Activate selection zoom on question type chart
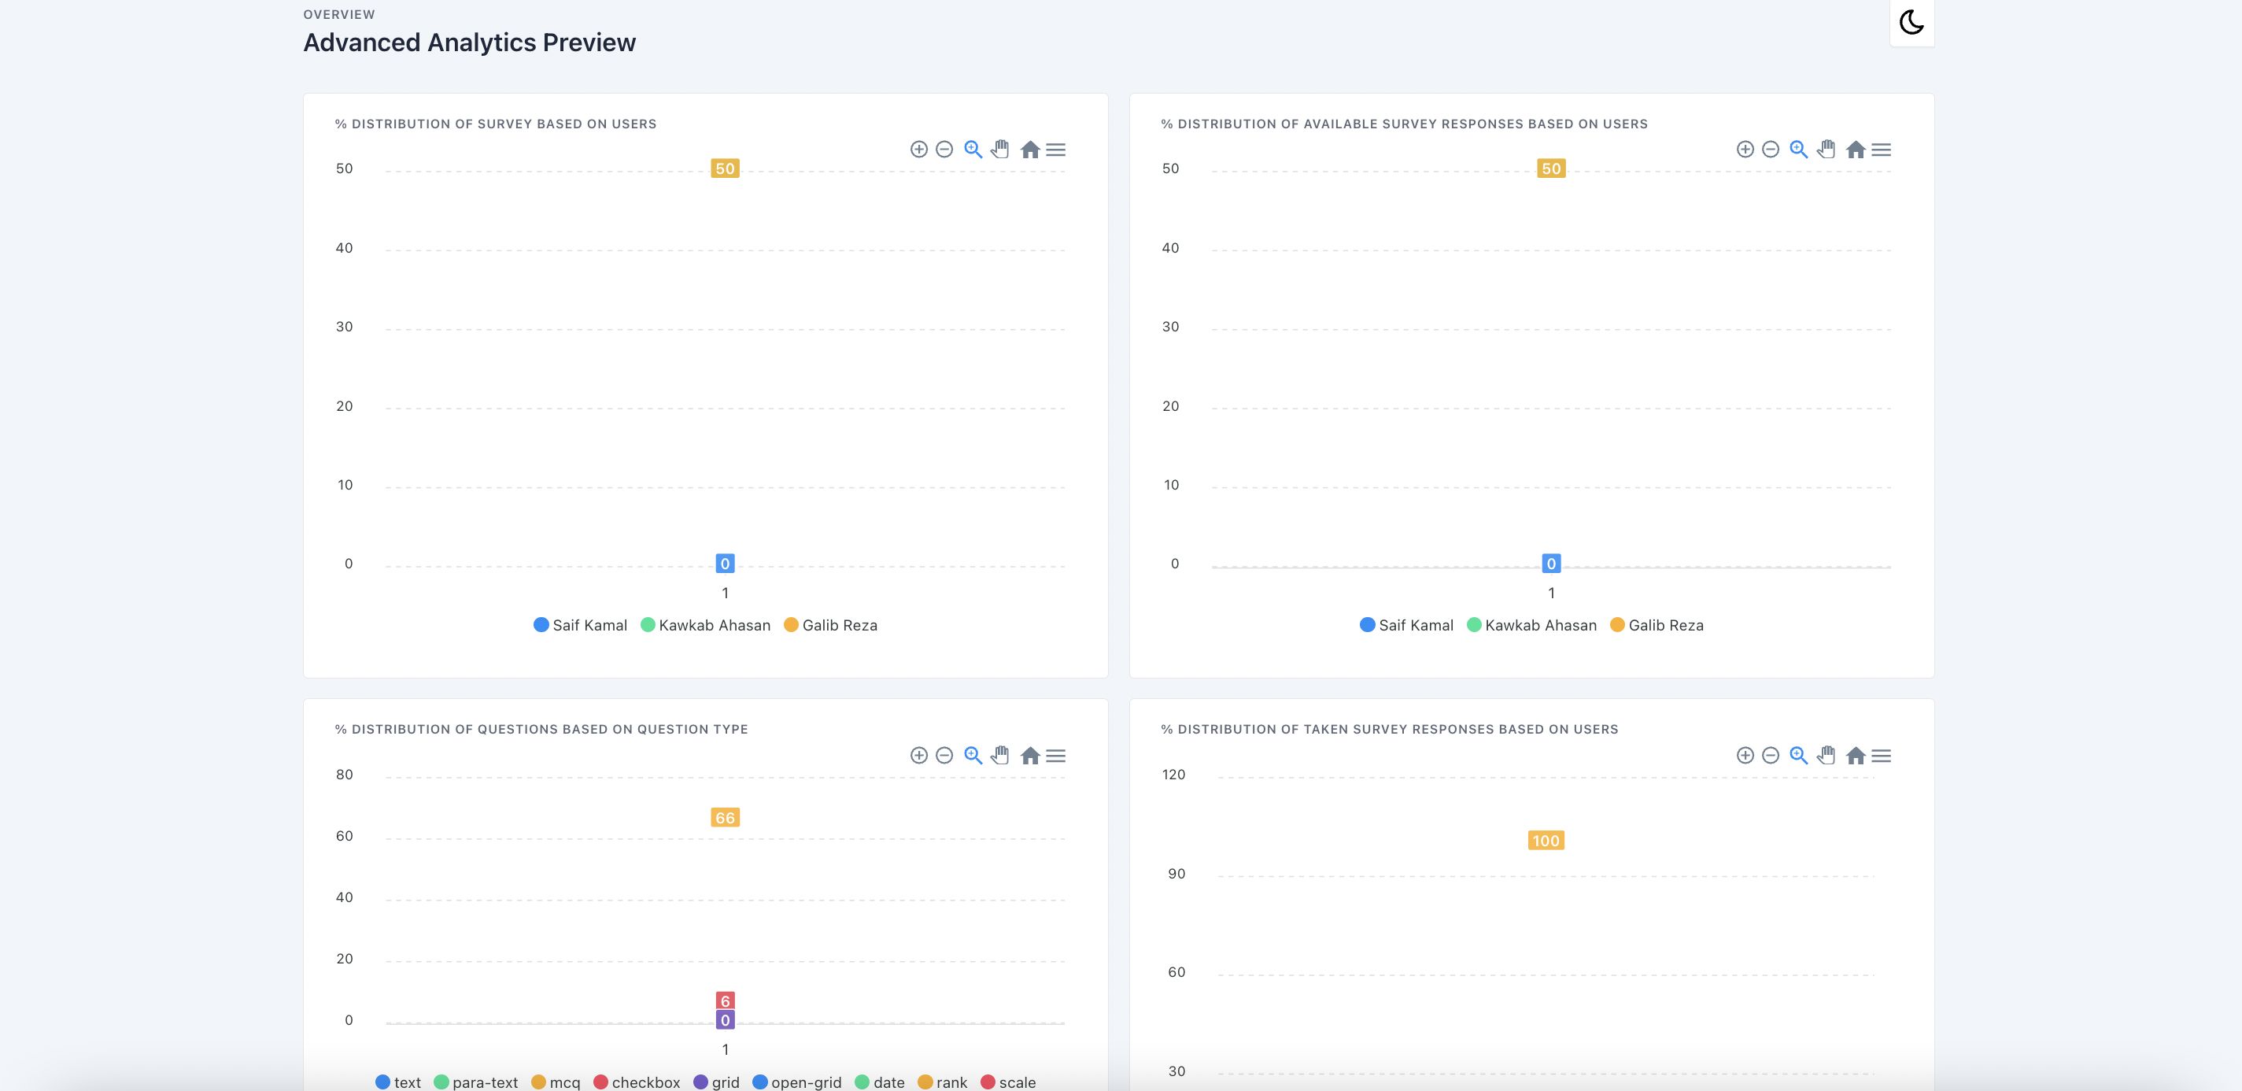2242x1091 pixels. pyautogui.click(x=973, y=756)
